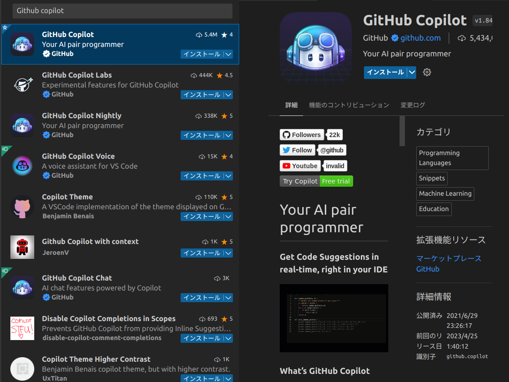Image resolution: width=509 pixels, height=382 pixels.
Task: Click the Disable Copilot Completions extension icon
Action: pyautogui.click(x=22, y=328)
